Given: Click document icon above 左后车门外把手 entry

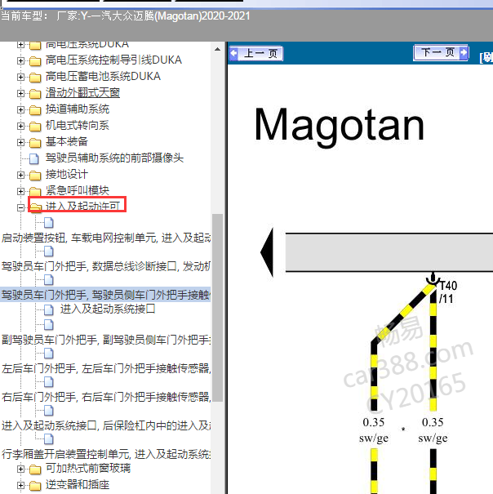Looking at the screenshot, I should (x=48, y=354).
